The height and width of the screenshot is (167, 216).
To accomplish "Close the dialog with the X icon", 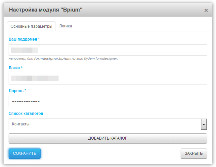I will tap(206, 10).
